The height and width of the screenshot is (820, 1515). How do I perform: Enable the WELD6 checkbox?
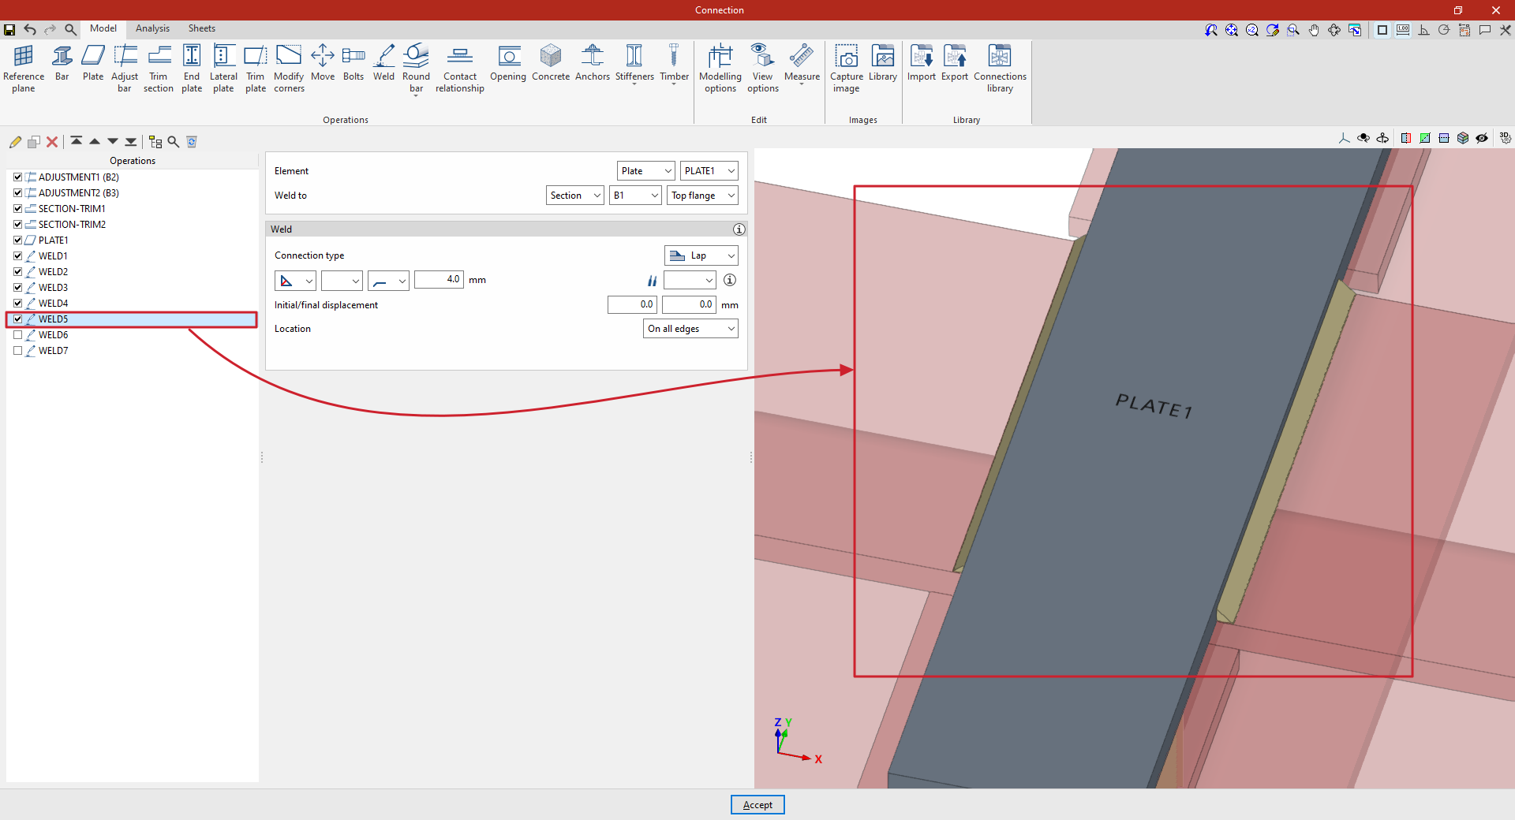click(18, 335)
